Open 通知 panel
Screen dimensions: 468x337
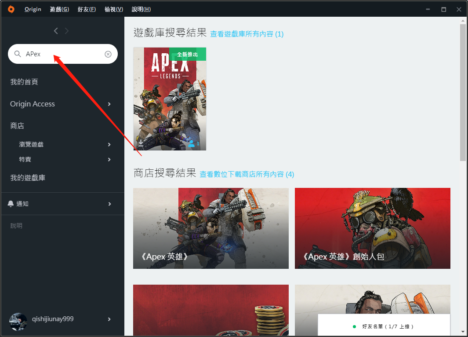click(x=22, y=204)
